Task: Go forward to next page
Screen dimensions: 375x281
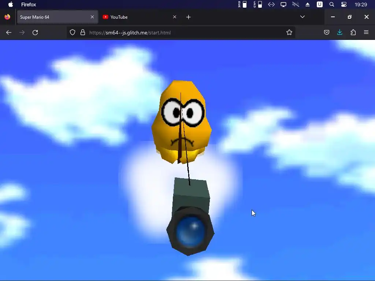Action: [22, 33]
